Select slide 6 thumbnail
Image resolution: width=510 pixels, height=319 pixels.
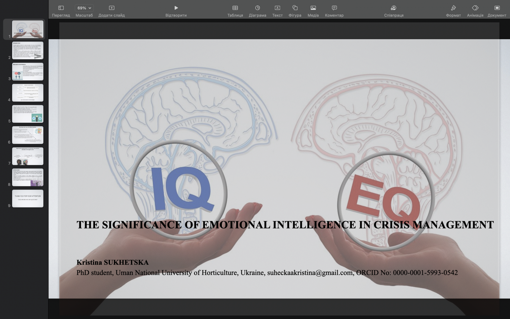[x=28, y=135]
